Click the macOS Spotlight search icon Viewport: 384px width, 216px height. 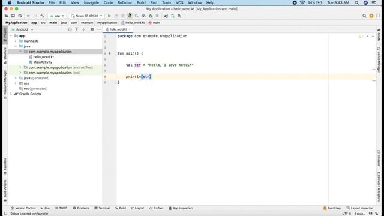(x=357, y=2)
